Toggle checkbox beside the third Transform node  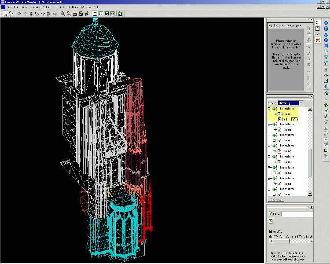269,135
